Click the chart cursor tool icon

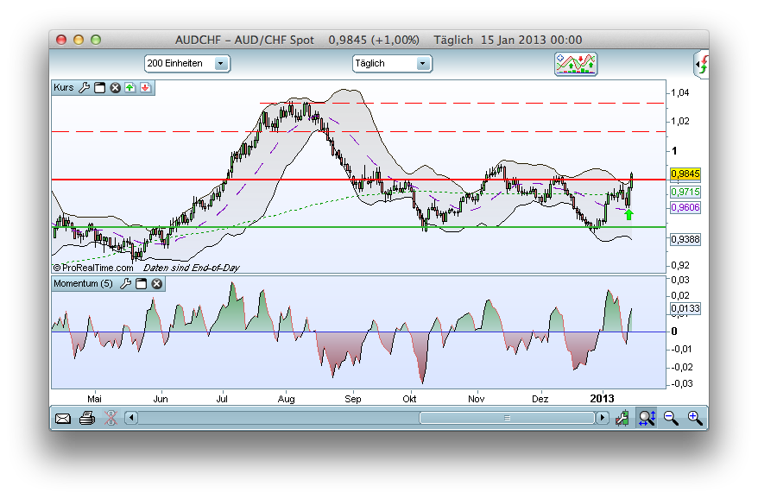[x=622, y=418]
